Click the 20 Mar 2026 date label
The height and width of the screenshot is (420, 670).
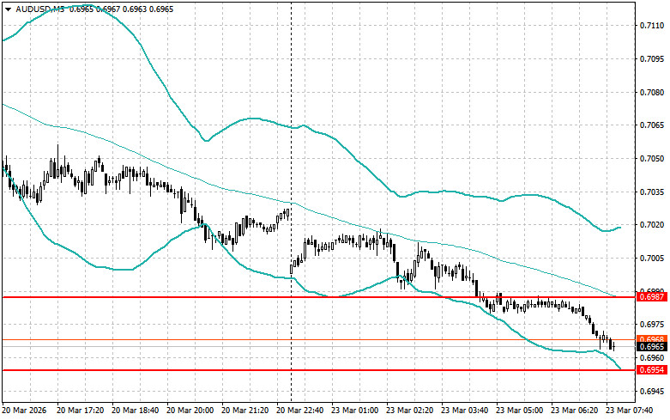[24, 411]
